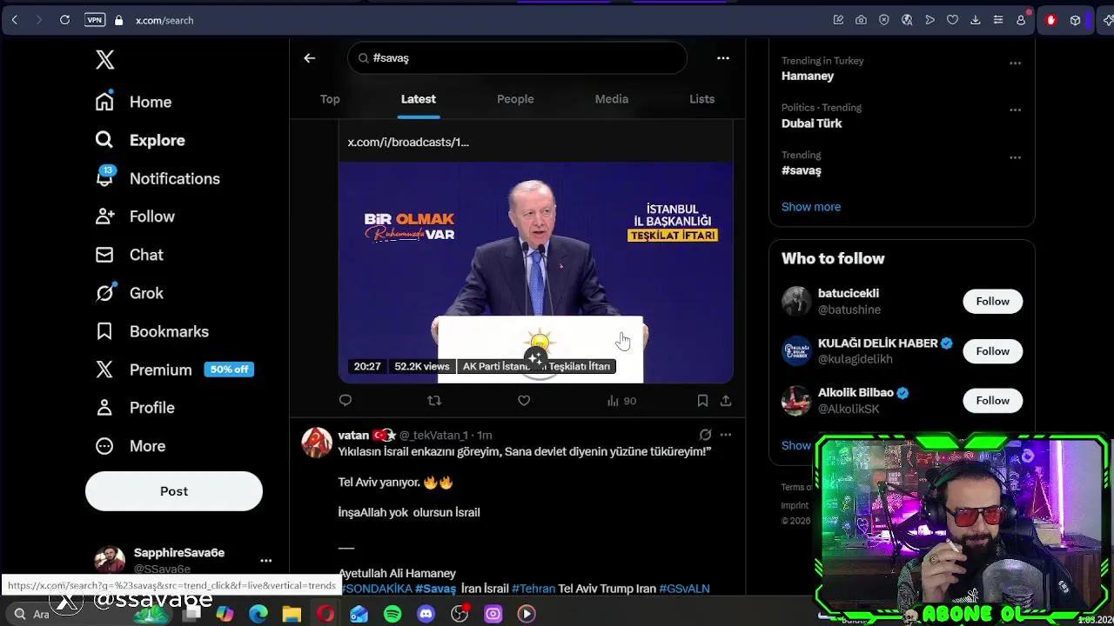Click the Post button
1114x626 pixels.
click(x=174, y=491)
